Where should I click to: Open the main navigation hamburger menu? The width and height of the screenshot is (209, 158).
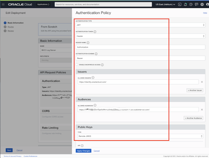coord(3,4)
